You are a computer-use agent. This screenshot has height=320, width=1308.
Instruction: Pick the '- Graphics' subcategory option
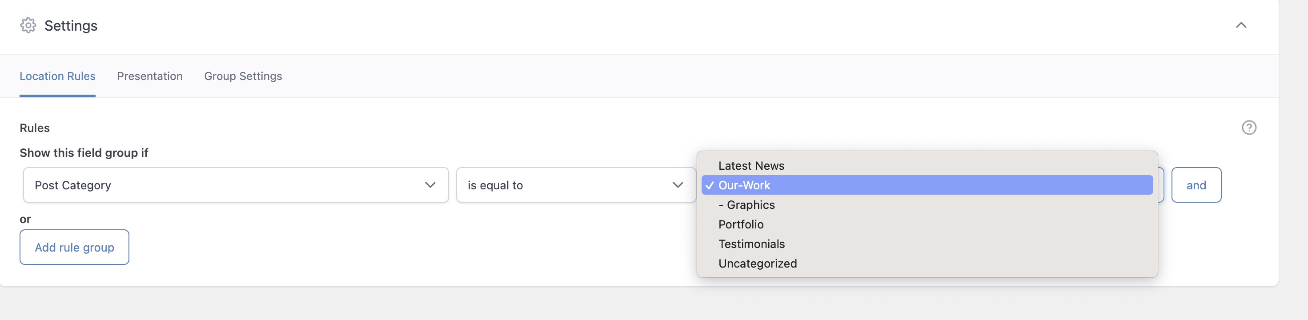tap(927, 205)
